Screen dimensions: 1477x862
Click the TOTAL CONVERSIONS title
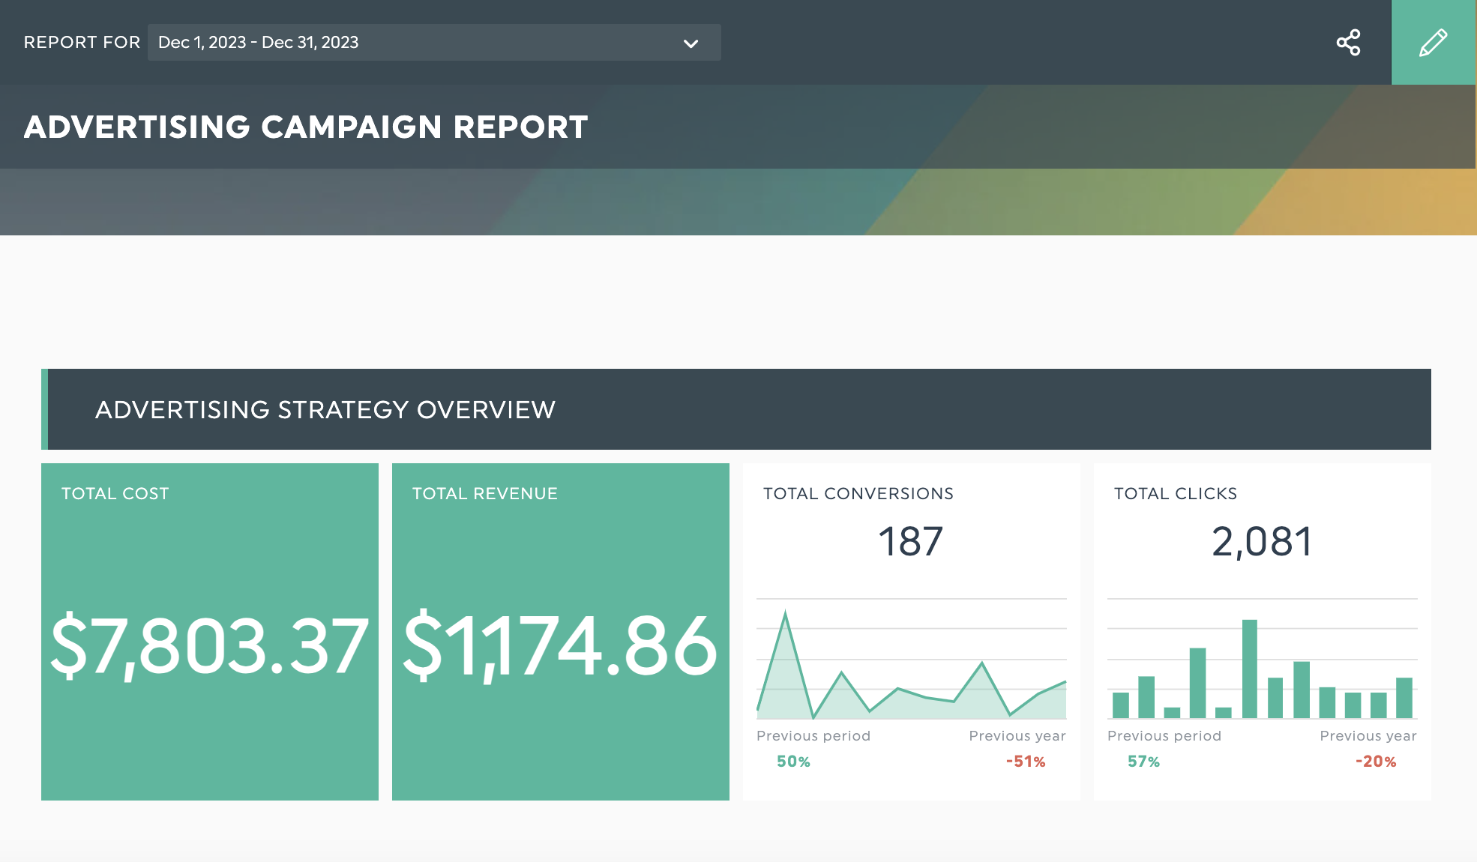pyautogui.click(x=858, y=493)
